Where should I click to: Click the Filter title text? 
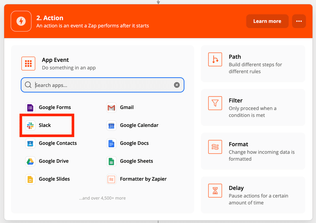[235, 100]
